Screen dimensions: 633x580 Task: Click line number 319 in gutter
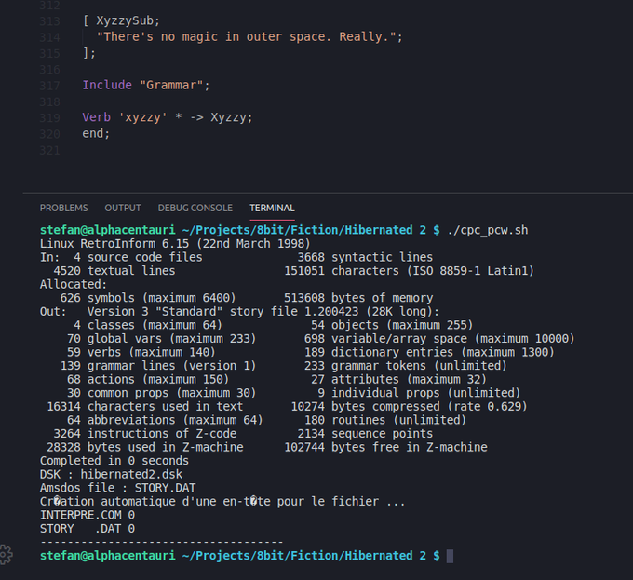(x=49, y=118)
